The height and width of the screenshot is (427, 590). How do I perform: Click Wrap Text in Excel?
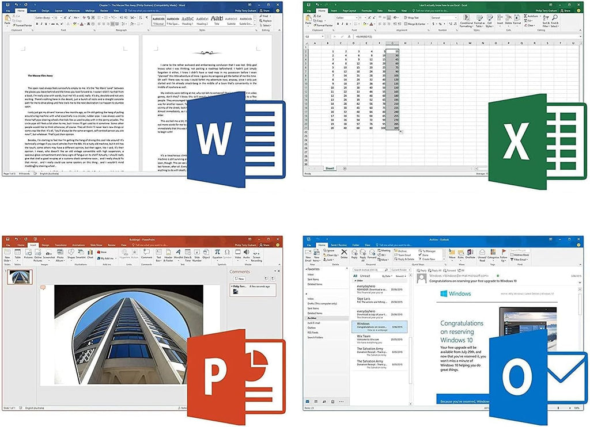(411, 18)
